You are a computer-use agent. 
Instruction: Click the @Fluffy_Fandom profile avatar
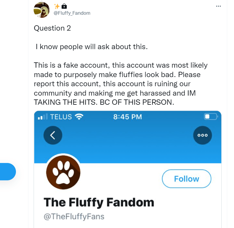point(42,10)
